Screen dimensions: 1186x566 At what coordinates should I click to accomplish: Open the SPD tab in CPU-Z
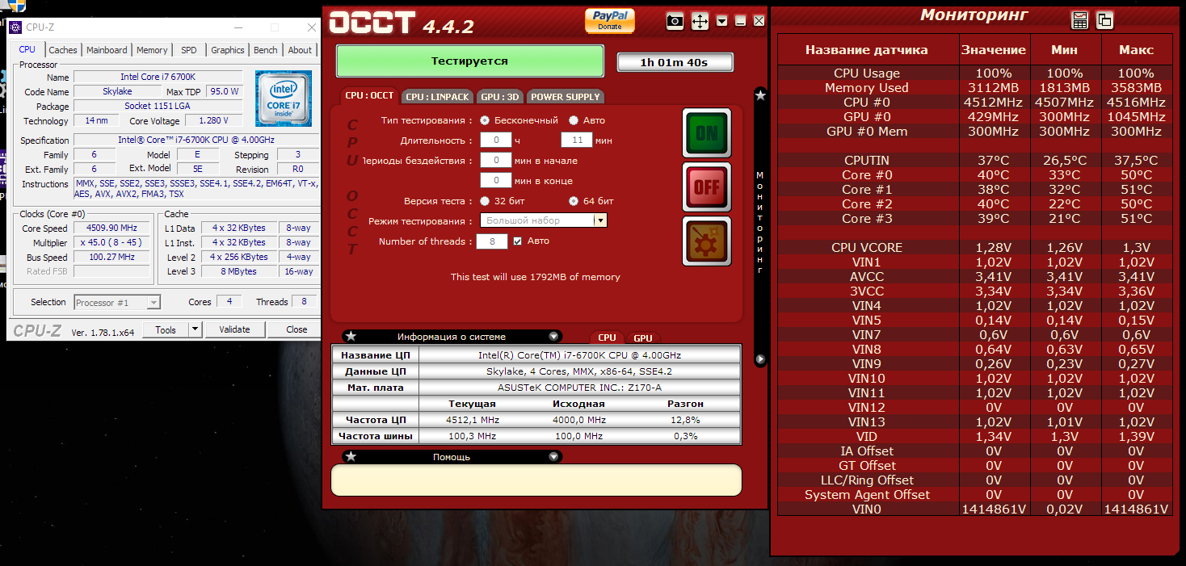188,50
